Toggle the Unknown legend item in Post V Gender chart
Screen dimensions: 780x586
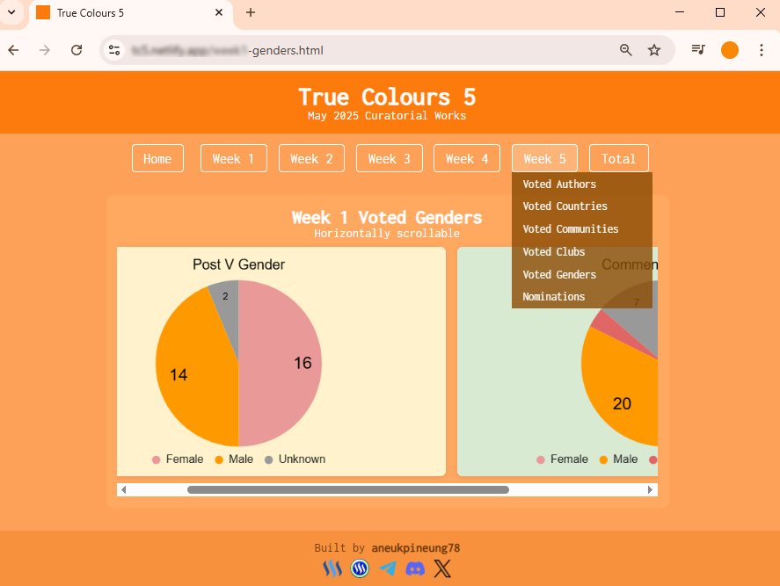coord(295,459)
